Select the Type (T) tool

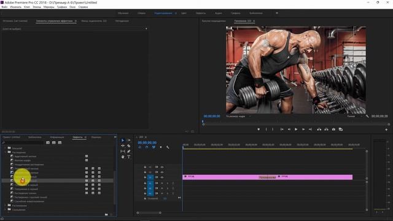tap(128, 157)
